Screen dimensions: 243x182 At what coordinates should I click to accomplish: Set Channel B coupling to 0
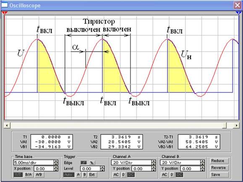click(x=172, y=174)
